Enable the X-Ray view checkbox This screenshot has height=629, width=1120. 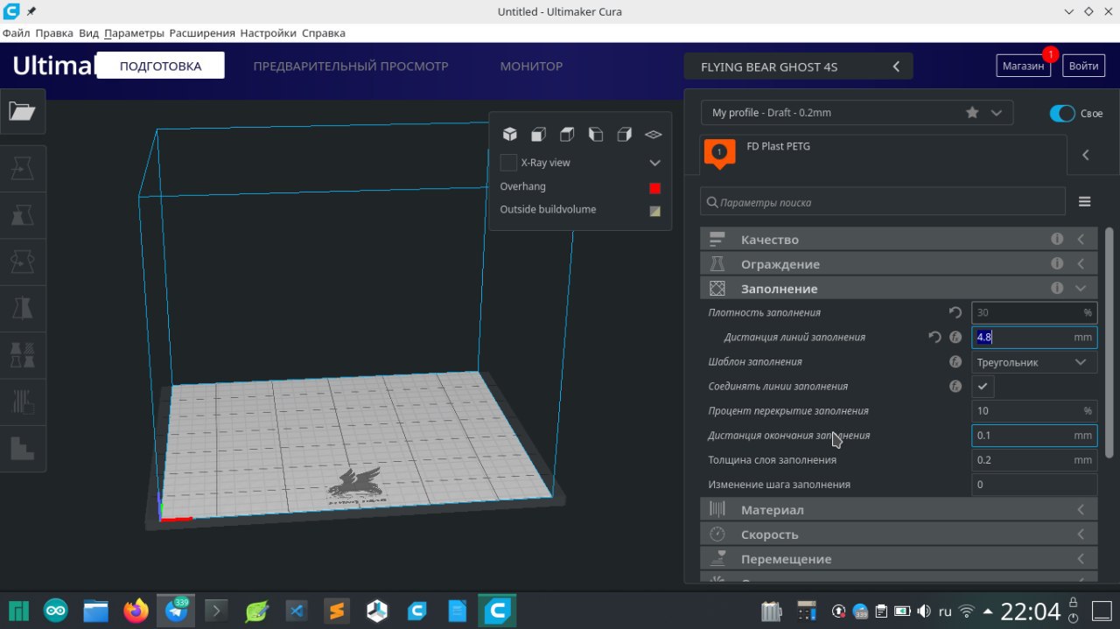click(x=508, y=163)
